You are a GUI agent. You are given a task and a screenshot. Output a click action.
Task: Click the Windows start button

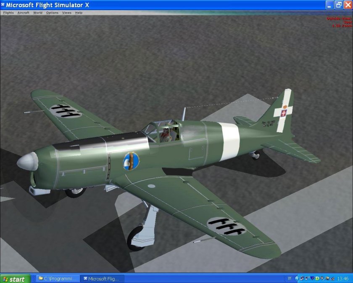pyautogui.click(x=15, y=279)
